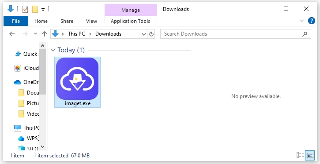320x164 pixels.
Task: Expand the chevron after This PC in path
Action: click(x=90, y=34)
